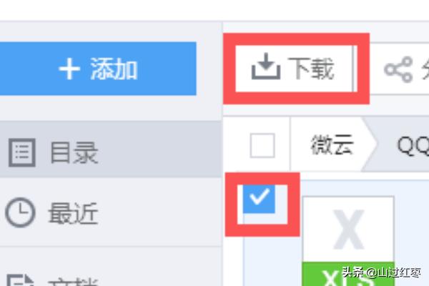Click the breadcrumb arrow after 微云
Screen dimensions: 429x286
click(x=370, y=144)
